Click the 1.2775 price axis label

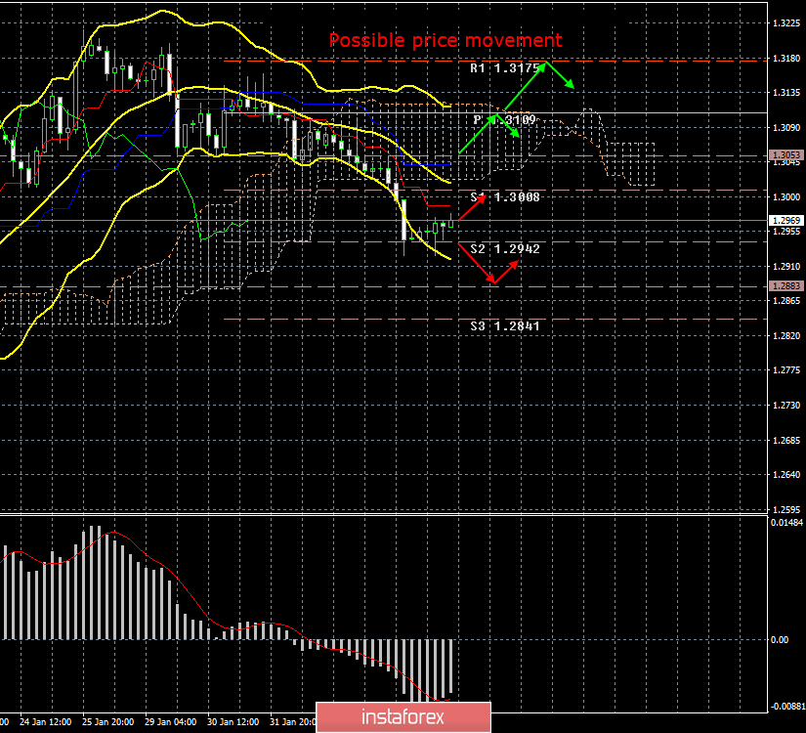coord(786,370)
